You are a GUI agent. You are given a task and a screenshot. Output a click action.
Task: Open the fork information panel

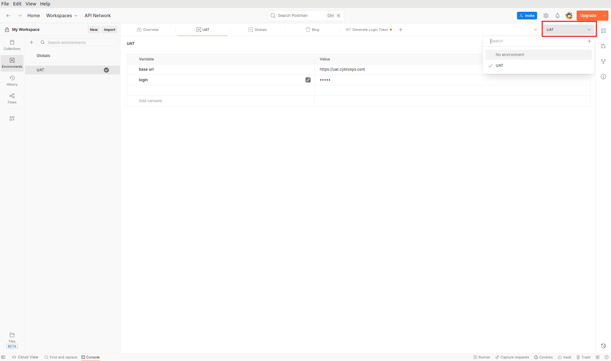tap(603, 61)
